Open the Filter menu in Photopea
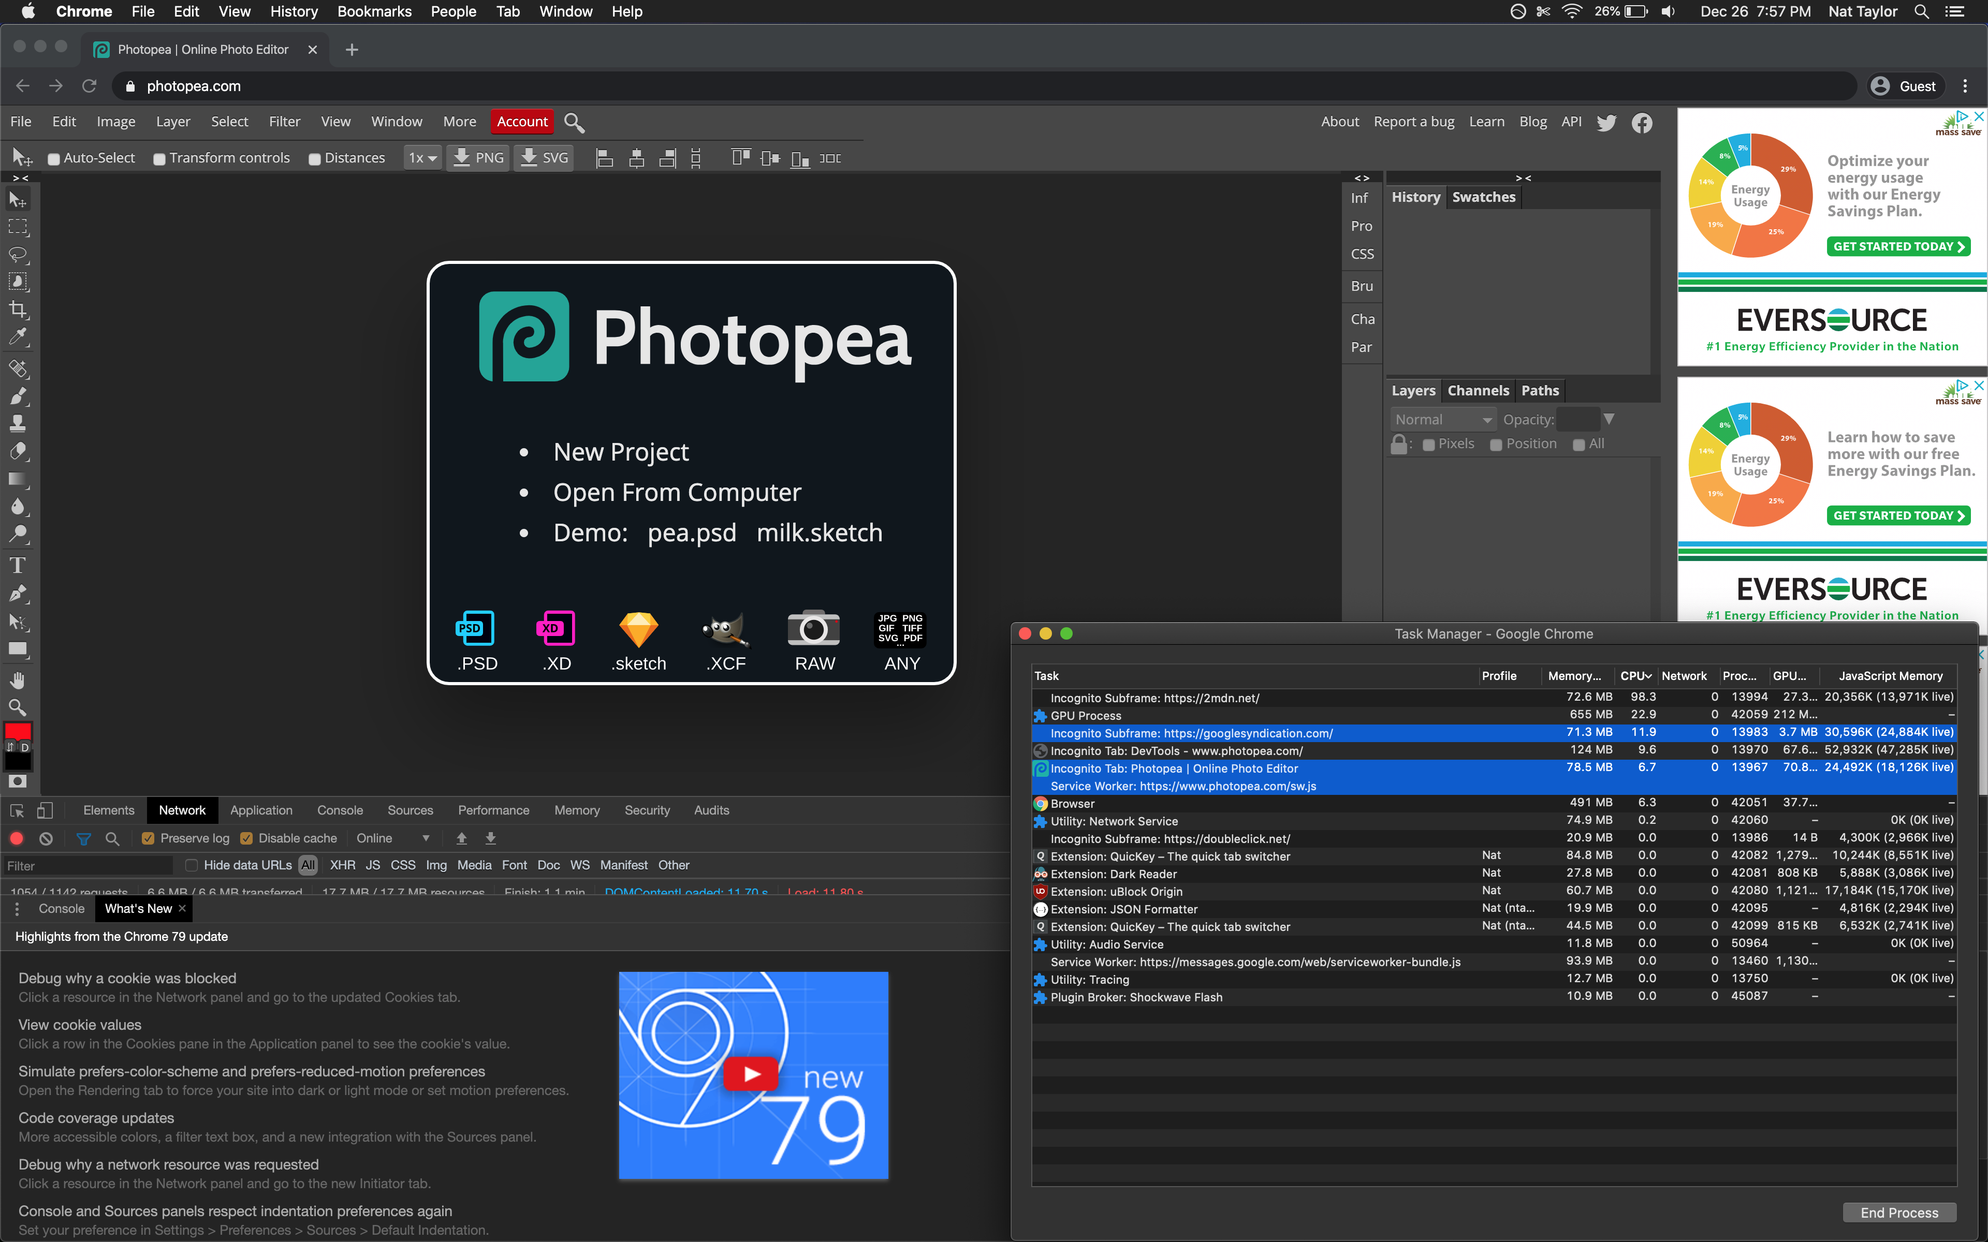The width and height of the screenshot is (1988, 1242). (284, 121)
